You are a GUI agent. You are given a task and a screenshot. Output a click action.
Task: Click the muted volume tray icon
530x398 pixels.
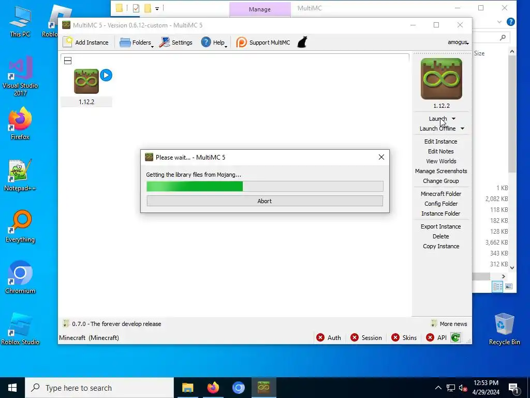[x=463, y=388]
